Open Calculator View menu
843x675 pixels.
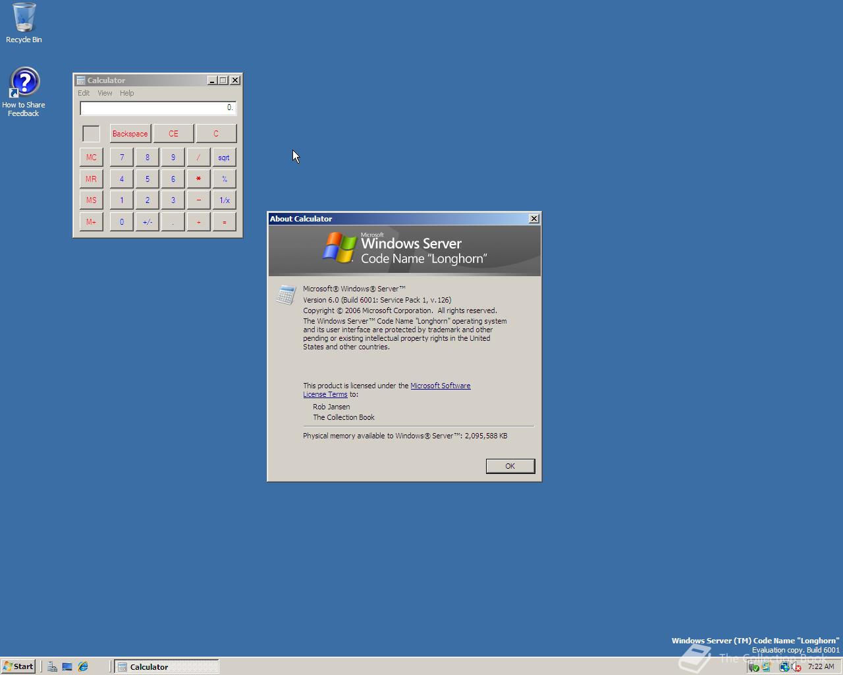coord(105,93)
